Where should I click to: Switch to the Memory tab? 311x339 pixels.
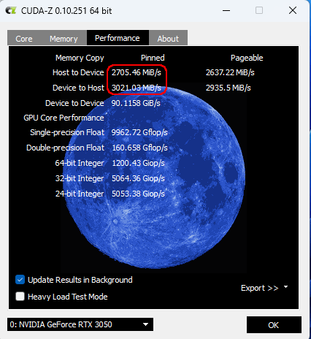(x=64, y=39)
